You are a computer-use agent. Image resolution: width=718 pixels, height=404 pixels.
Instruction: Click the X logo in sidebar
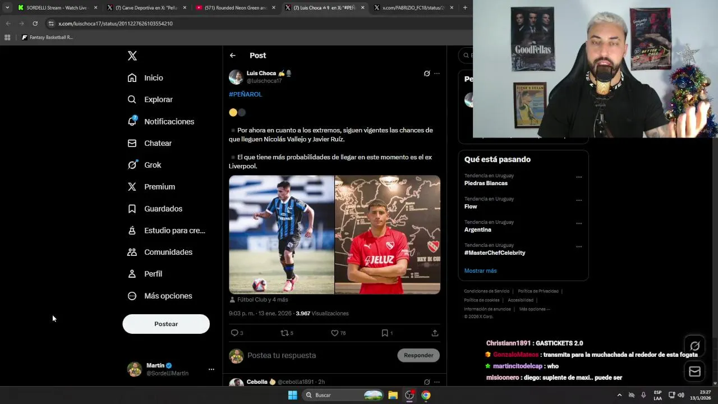(132, 56)
